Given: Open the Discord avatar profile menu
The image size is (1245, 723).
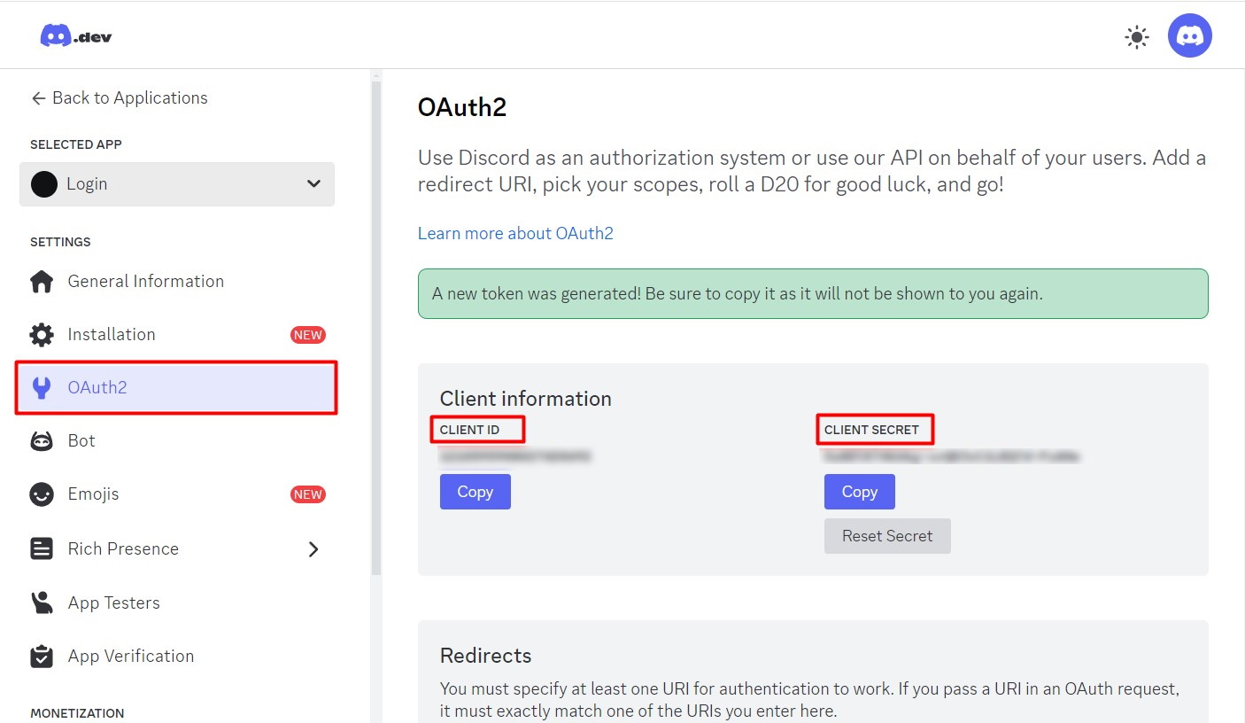Looking at the screenshot, I should 1189,36.
